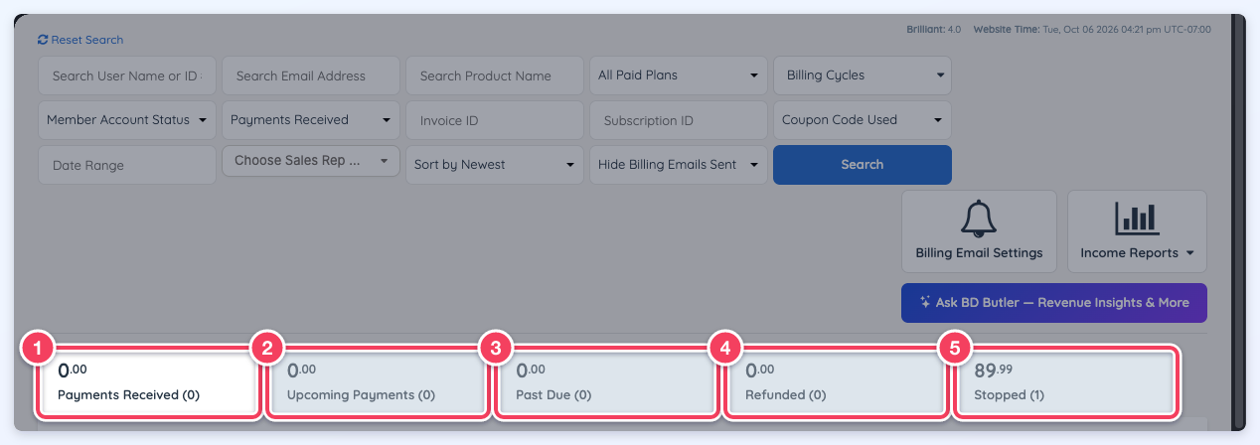Open the Choose Sales Rep selector
This screenshot has width=1260, height=445.
[x=311, y=161]
